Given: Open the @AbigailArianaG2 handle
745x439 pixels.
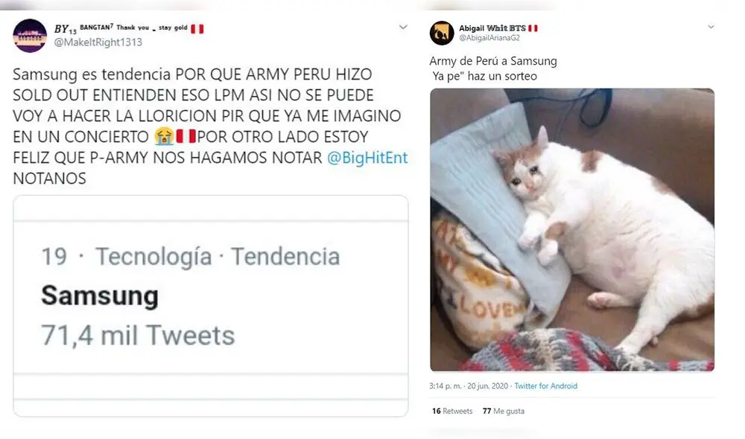Looking at the screenshot, I should tap(489, 38).
